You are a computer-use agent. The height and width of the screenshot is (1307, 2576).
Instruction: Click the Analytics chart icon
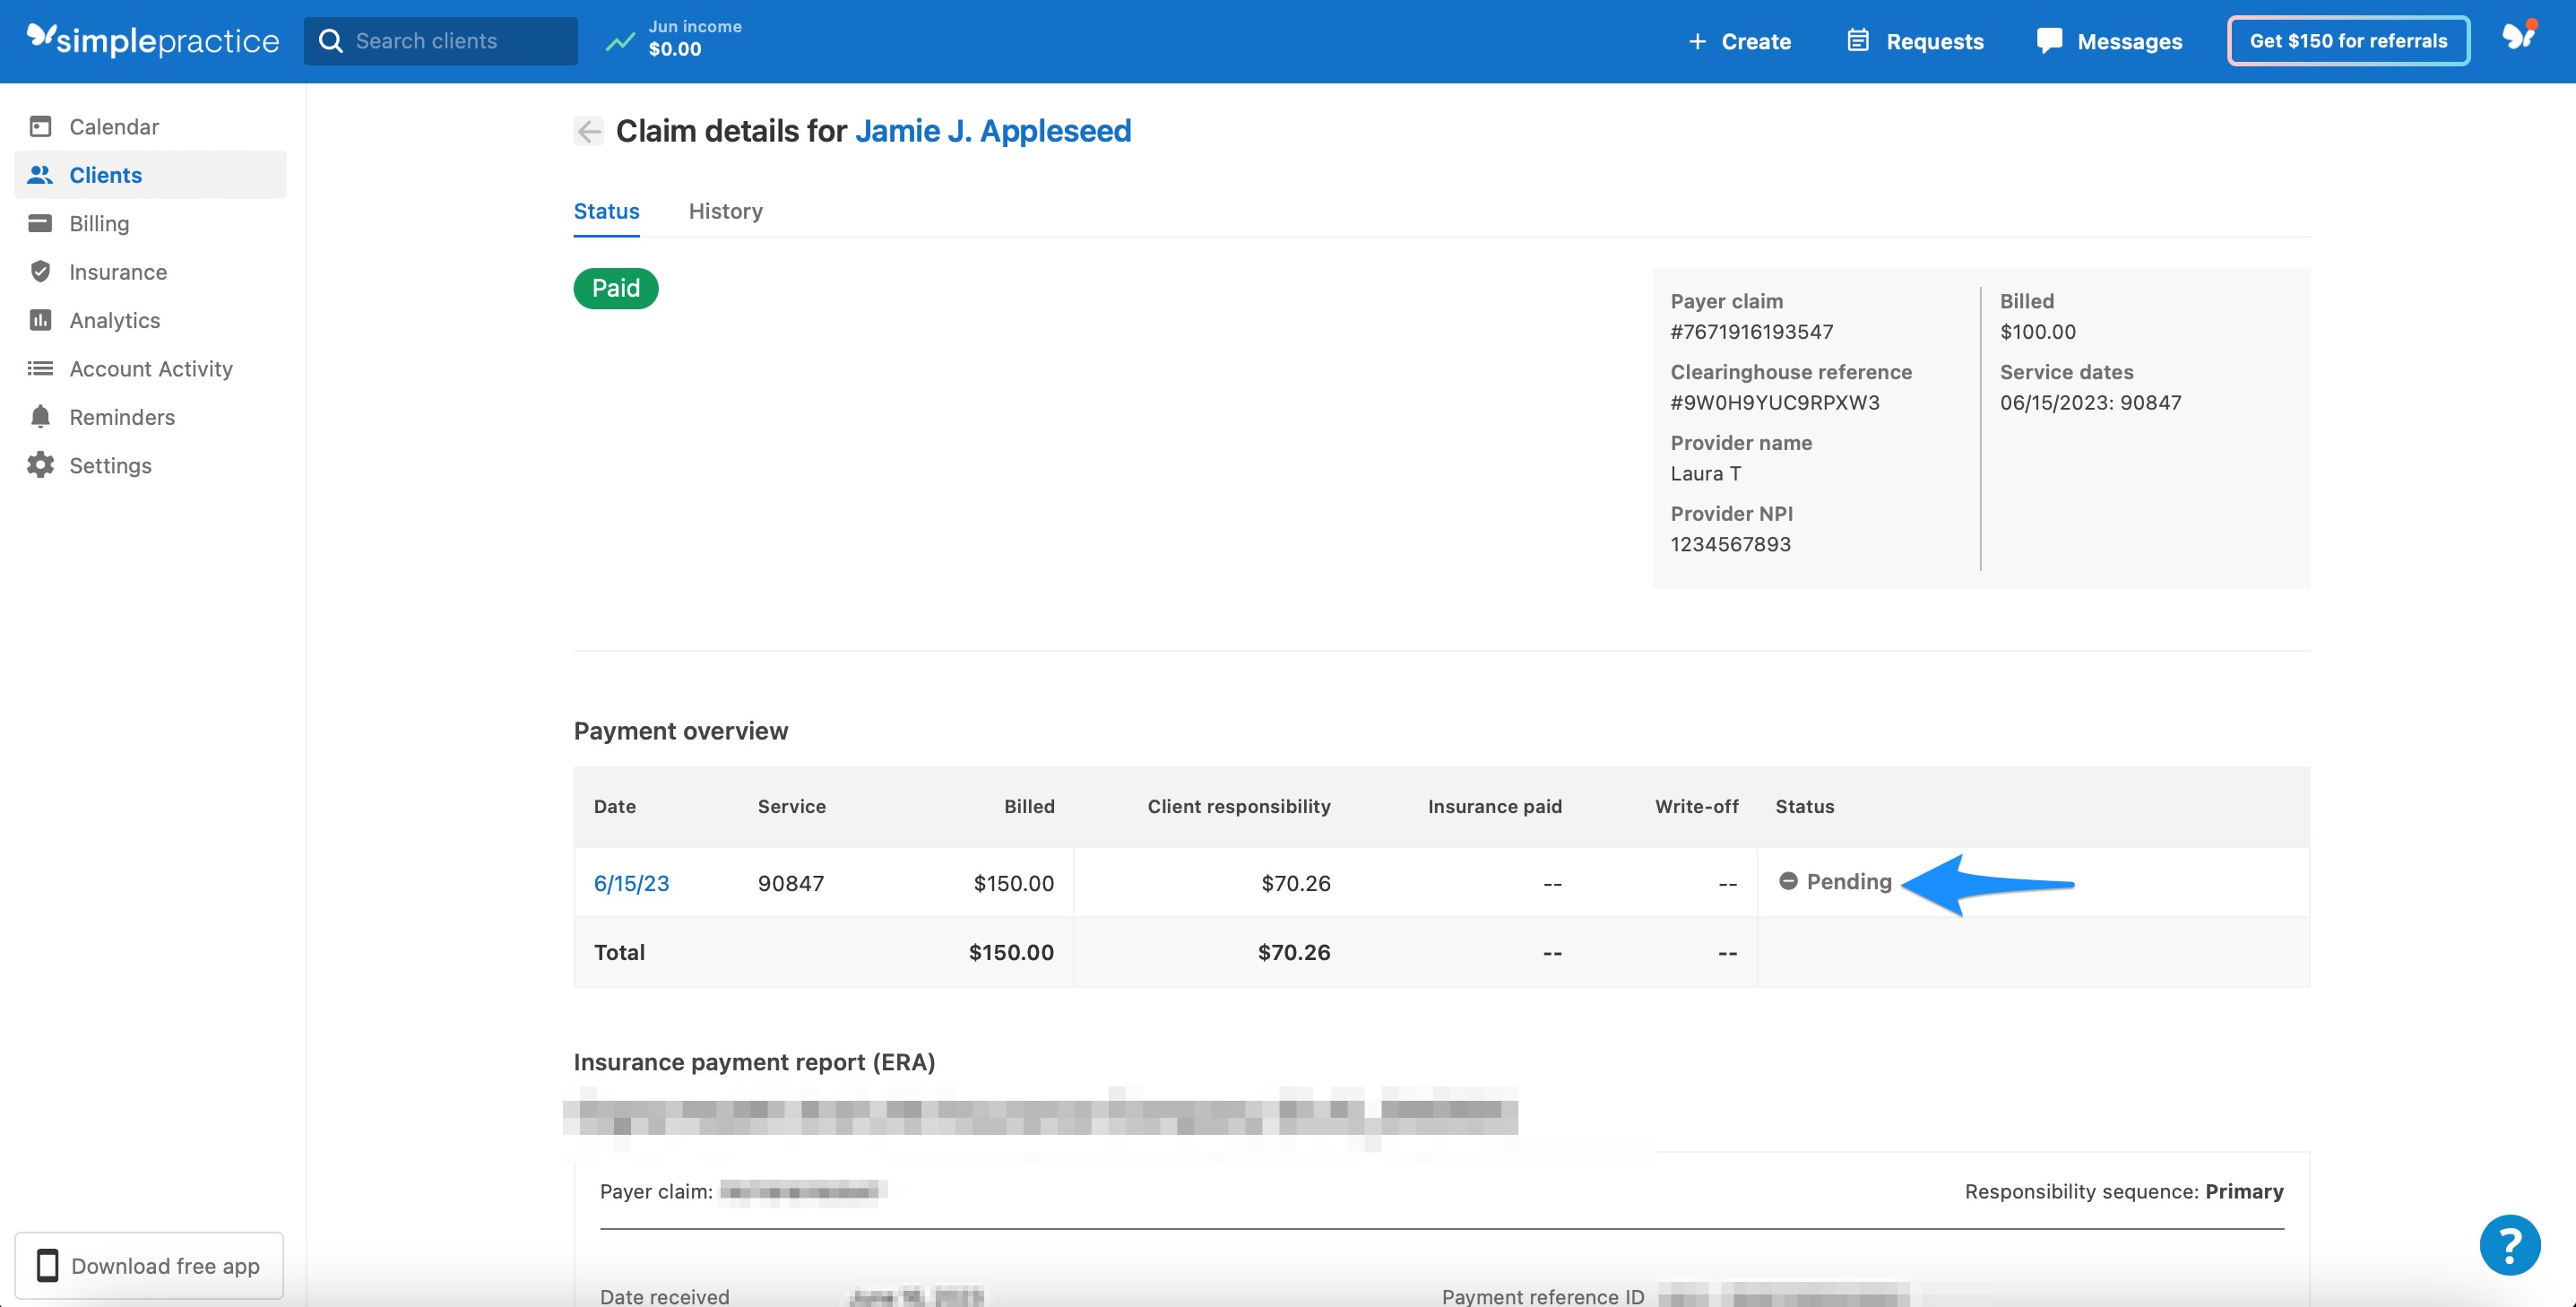[40, 320]
